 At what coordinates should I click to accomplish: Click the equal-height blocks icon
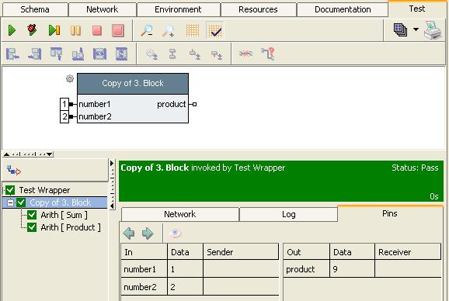click(121, 54)
